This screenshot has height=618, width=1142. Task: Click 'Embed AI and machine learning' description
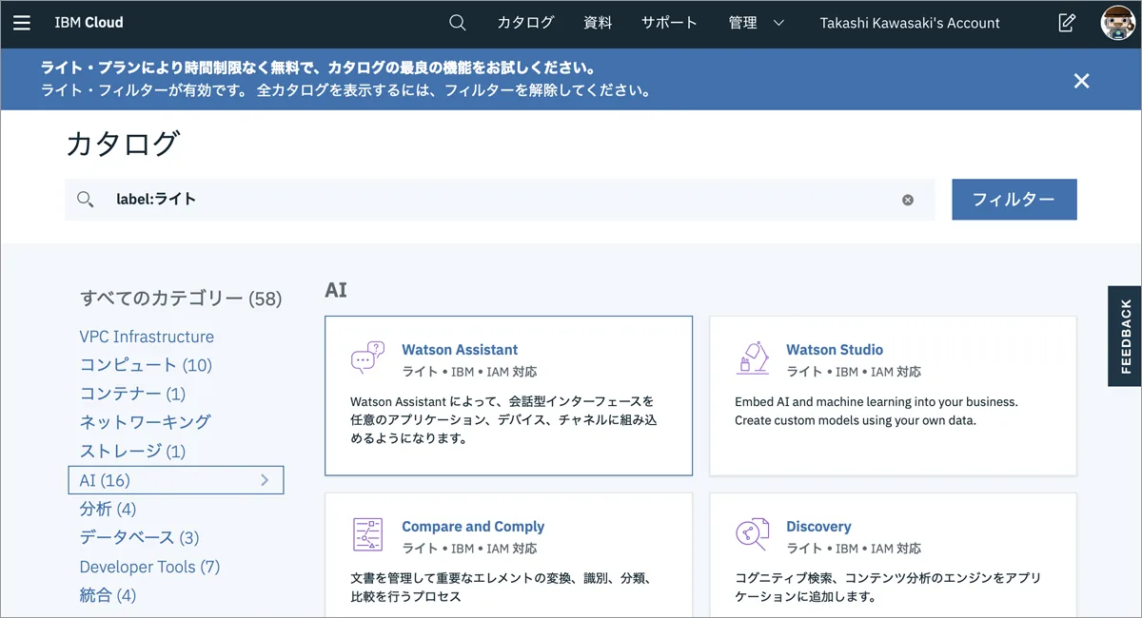coord(876,411)
